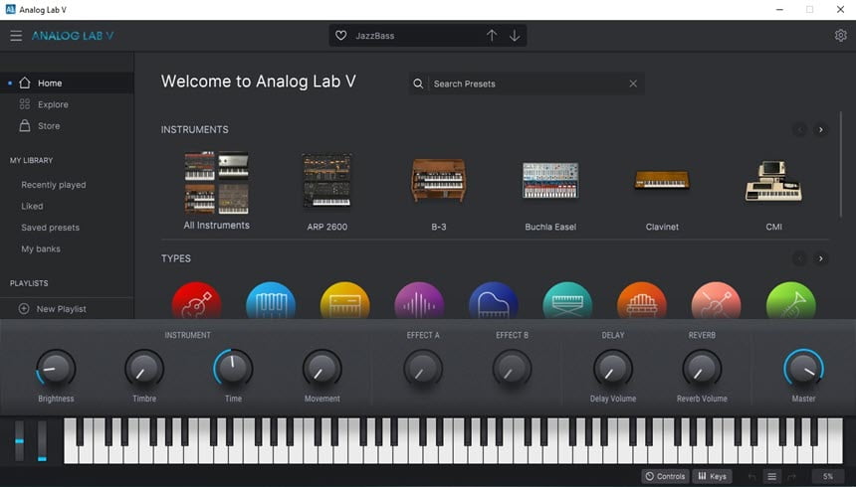The height and width of the screenshot is (487, 856).
Task: Open Buchla Easel instrument
Action: (550, 181)
